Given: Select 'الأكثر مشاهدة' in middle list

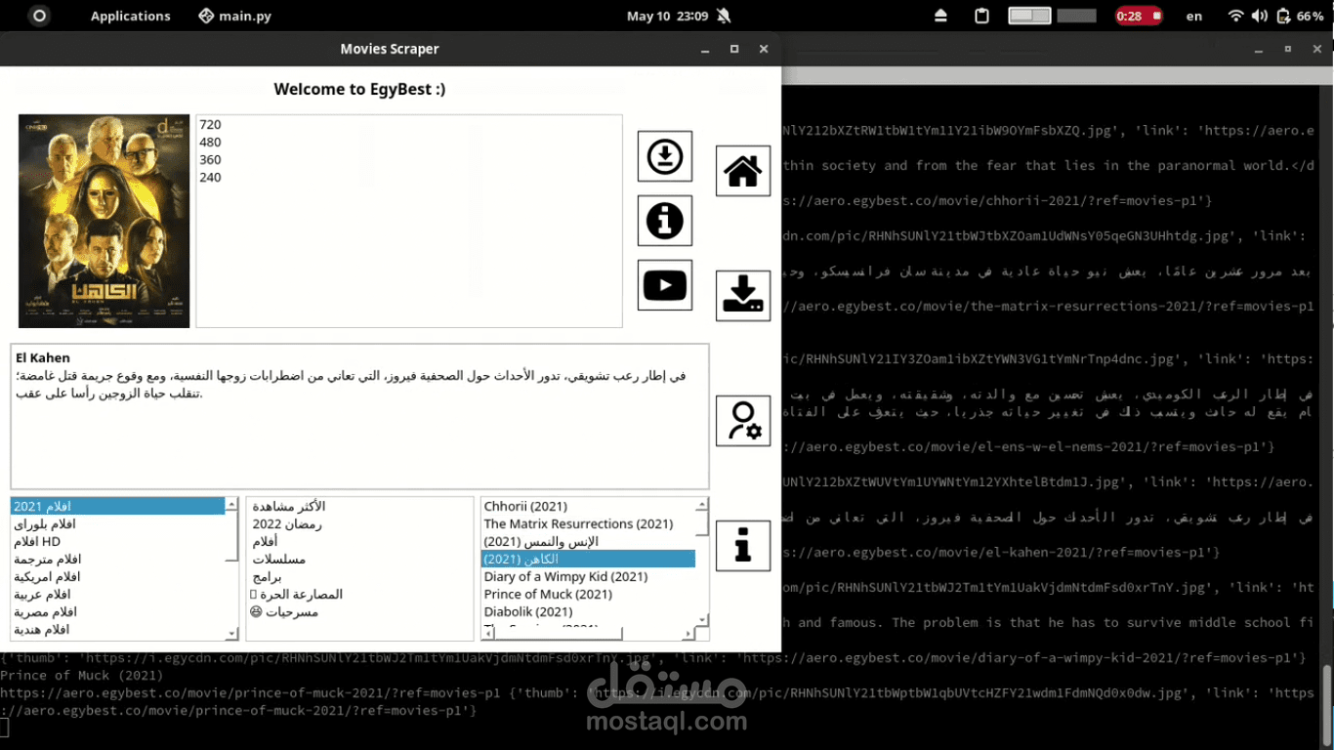Looking at the screenshot, I should (359, 506).
